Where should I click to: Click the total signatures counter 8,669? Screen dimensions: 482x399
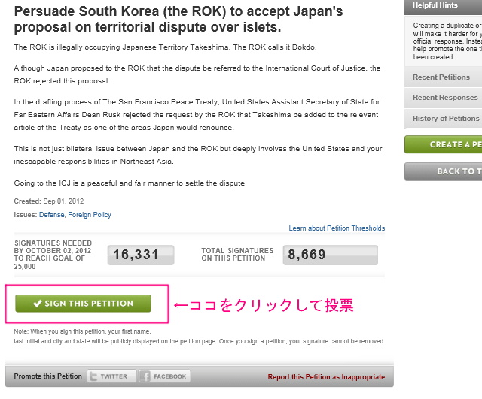click(331, 255)
